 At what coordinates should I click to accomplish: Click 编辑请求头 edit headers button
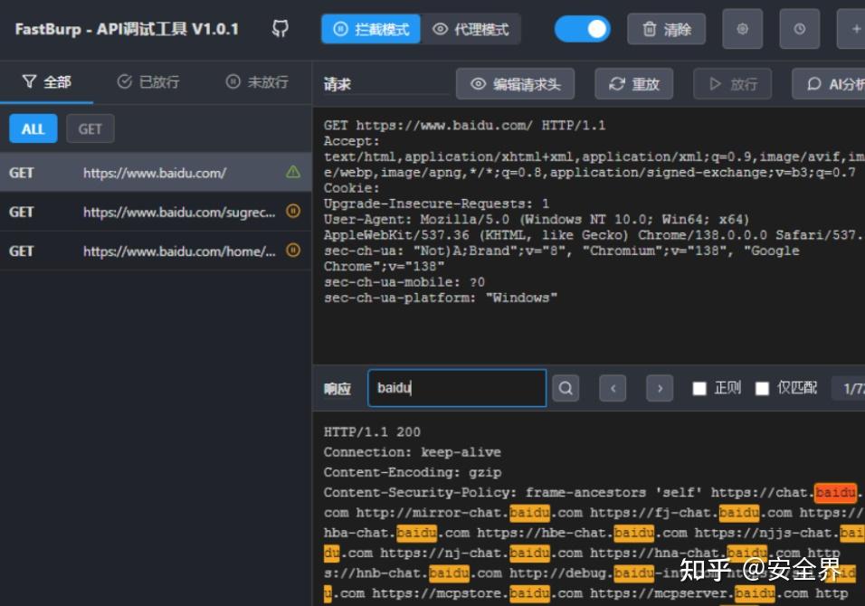[x=515, y=84]
